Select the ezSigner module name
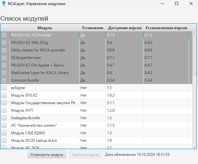The width and height of the screenshot is (198, 164). point(18,88)
